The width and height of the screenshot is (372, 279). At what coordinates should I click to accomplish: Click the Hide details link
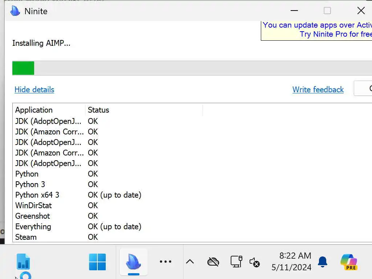point(35,89)
